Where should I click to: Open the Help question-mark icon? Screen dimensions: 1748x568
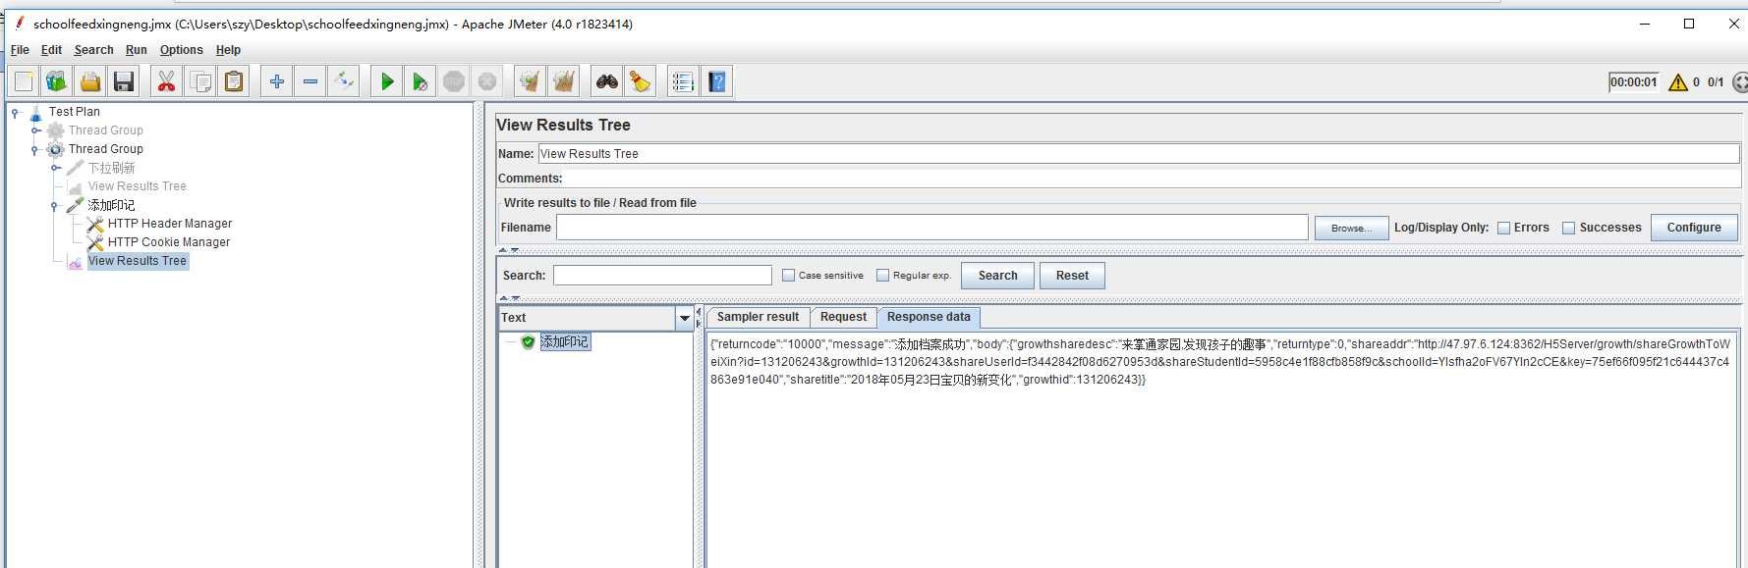pos(717,81)
